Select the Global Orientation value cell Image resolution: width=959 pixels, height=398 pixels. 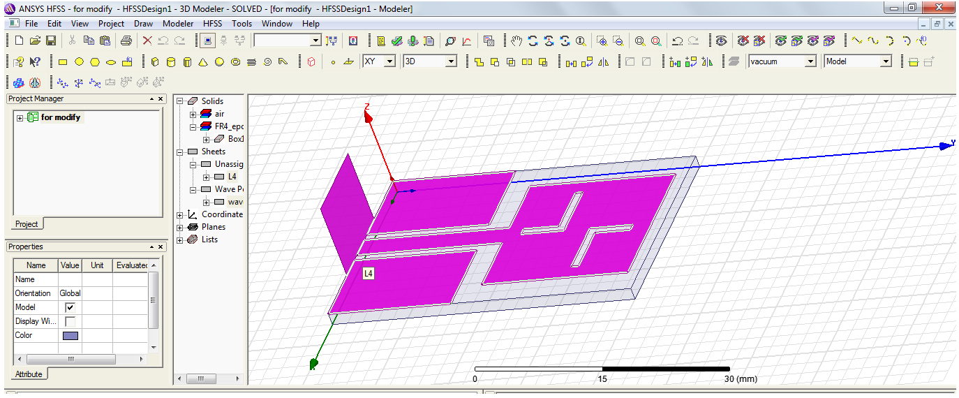click(70, 293)
